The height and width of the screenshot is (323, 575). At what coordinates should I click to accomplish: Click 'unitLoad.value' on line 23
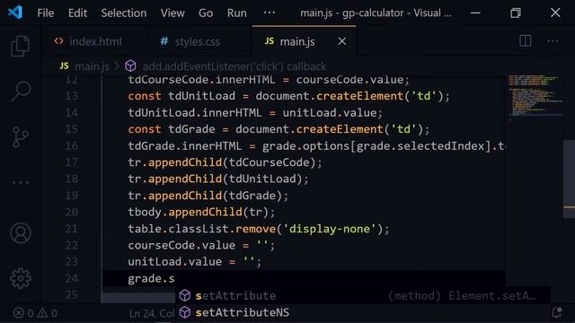pyautogui.click(x=174, y=261)
